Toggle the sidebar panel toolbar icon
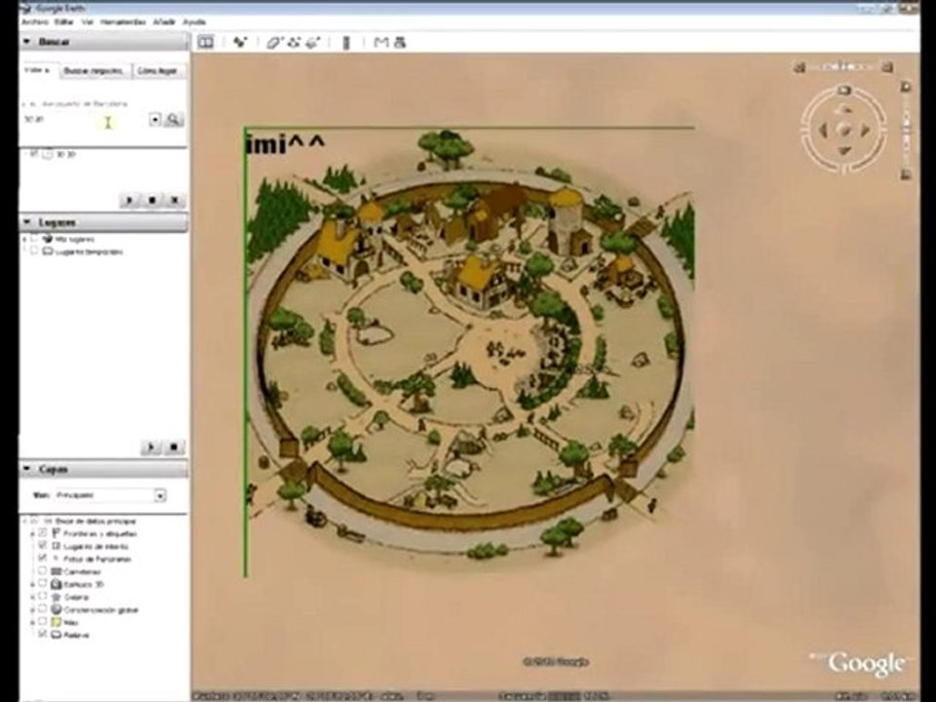936x702 pixels. pos(206,42)
